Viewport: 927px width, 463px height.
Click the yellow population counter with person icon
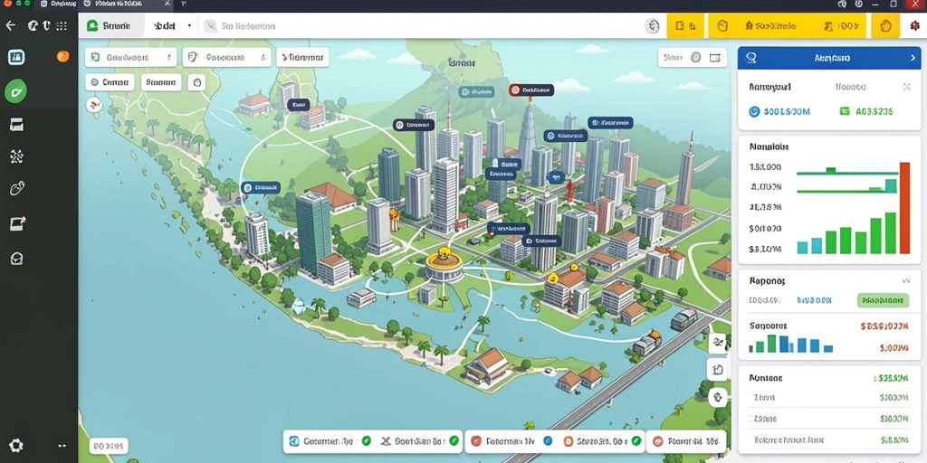click(x=841, y=26)
